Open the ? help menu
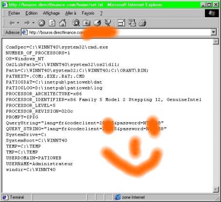 [x=101, y=13]
